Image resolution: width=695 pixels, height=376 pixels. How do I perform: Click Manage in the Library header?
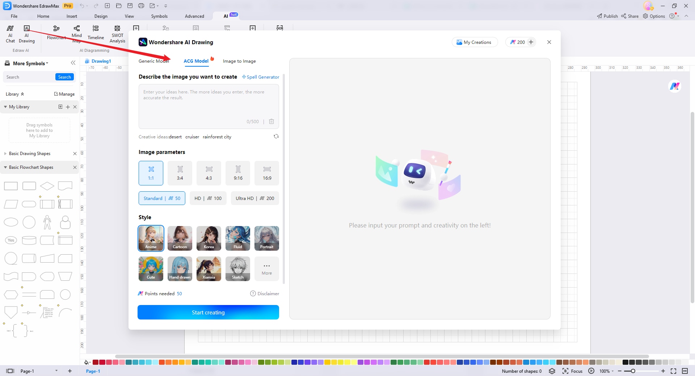pos(64,94)
